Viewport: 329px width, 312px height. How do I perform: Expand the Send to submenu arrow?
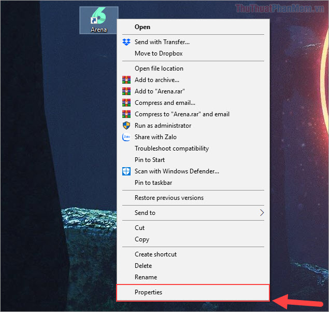262,213
